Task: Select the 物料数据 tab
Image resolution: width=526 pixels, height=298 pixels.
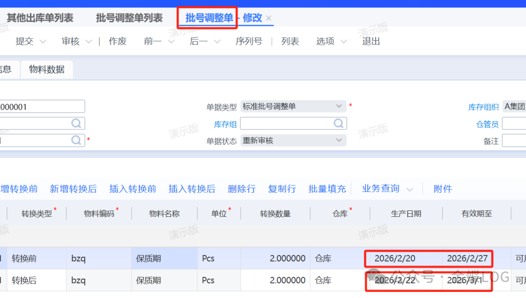Action: point(47,70)
